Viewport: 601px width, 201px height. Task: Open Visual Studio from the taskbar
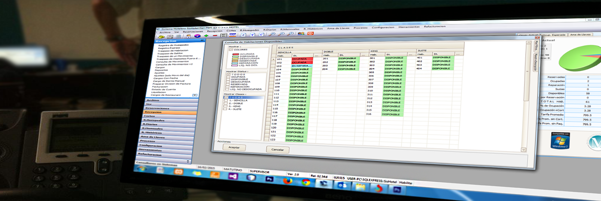(233, 176)
